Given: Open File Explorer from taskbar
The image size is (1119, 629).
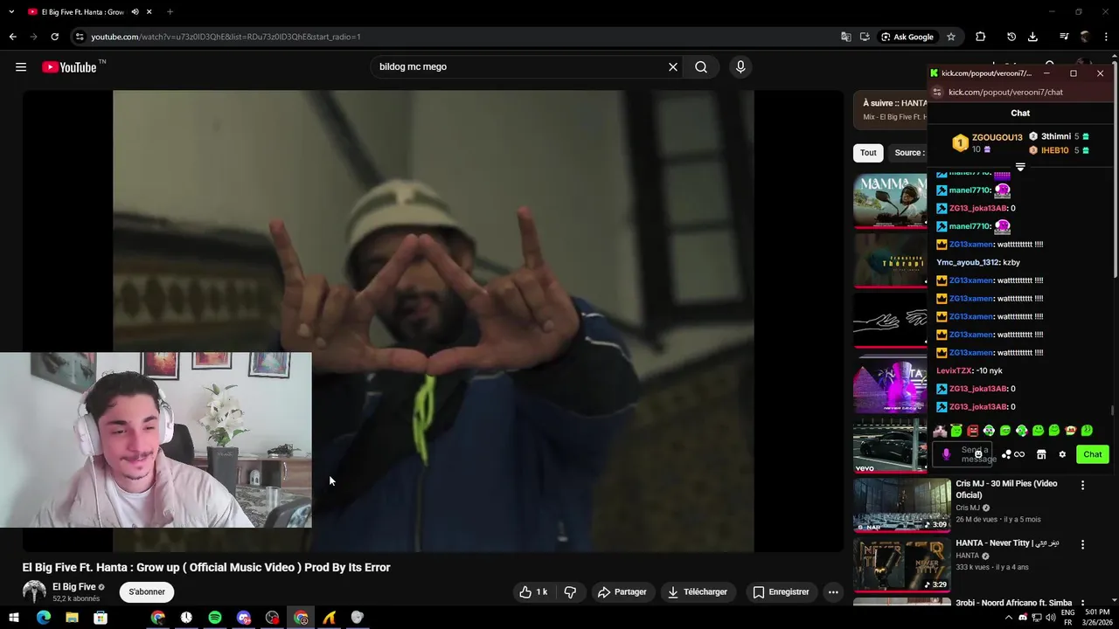Looking at the screenshot, I should tap(72, 618).
